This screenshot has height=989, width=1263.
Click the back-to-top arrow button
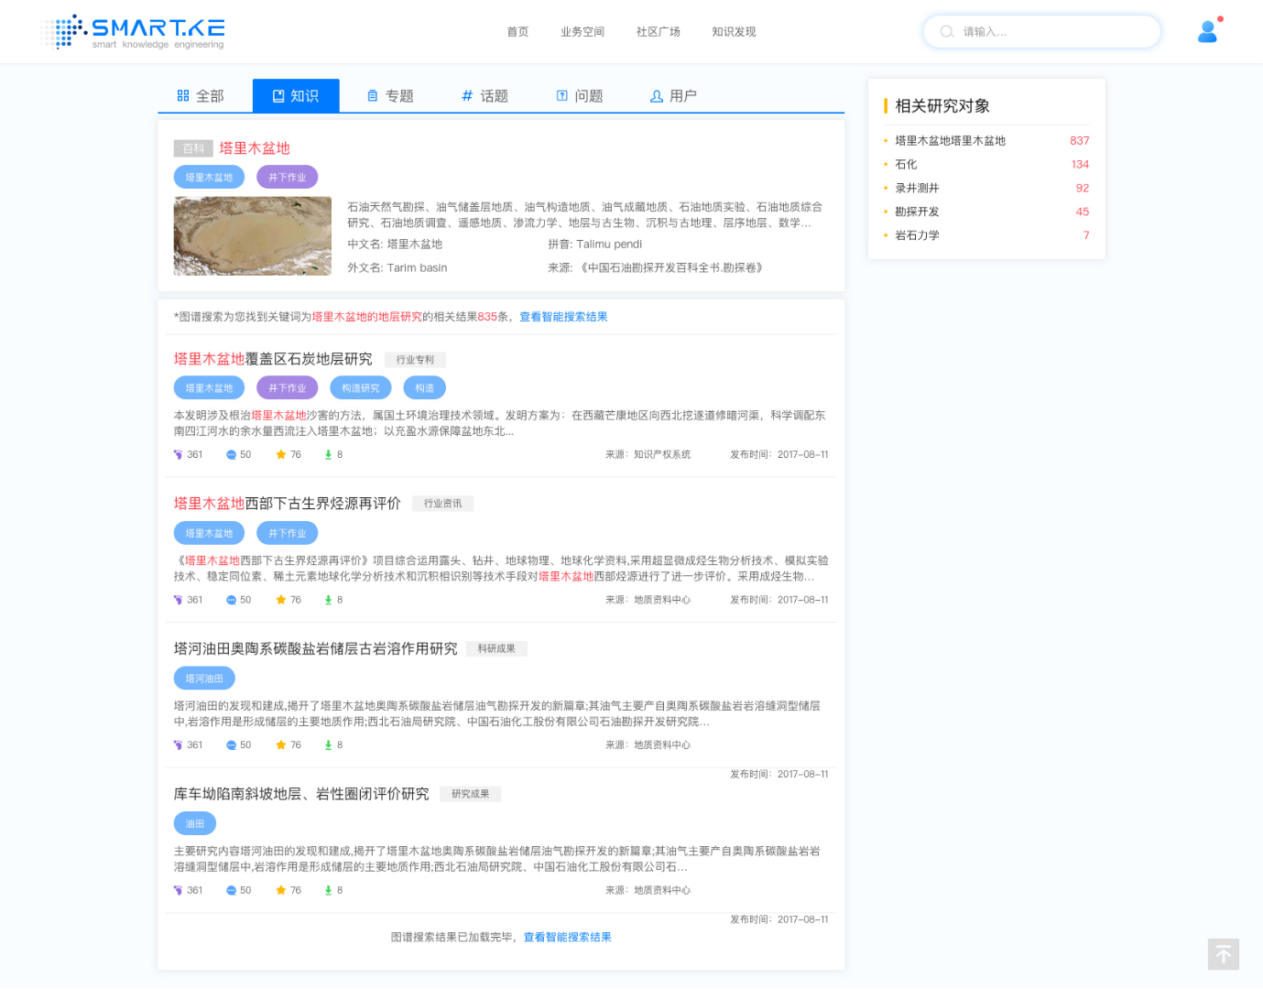tap(1224, 954)
